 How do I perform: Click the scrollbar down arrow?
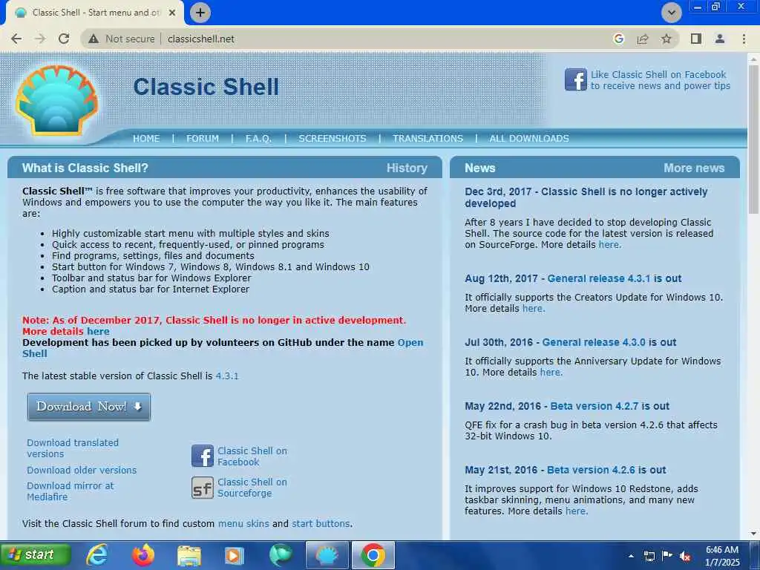click(x=754, y=534)
